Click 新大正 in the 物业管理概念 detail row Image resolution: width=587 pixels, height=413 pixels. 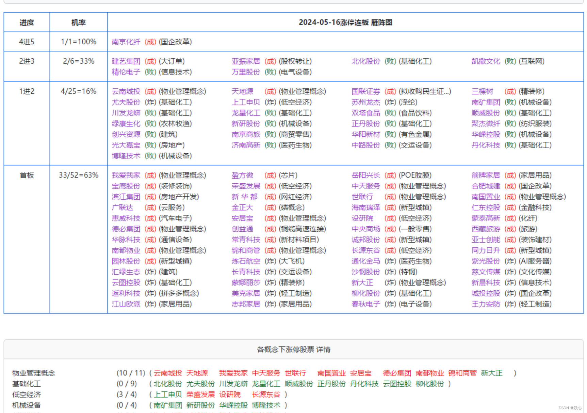492,373
